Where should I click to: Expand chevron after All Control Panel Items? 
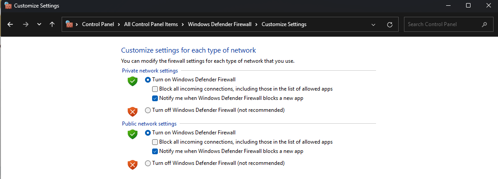click(184, 24)
